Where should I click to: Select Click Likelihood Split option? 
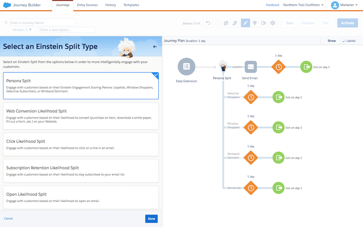81,144
